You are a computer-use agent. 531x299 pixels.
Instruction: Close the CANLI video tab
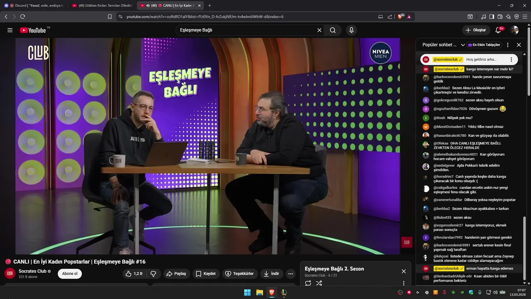tap(200, 5)
